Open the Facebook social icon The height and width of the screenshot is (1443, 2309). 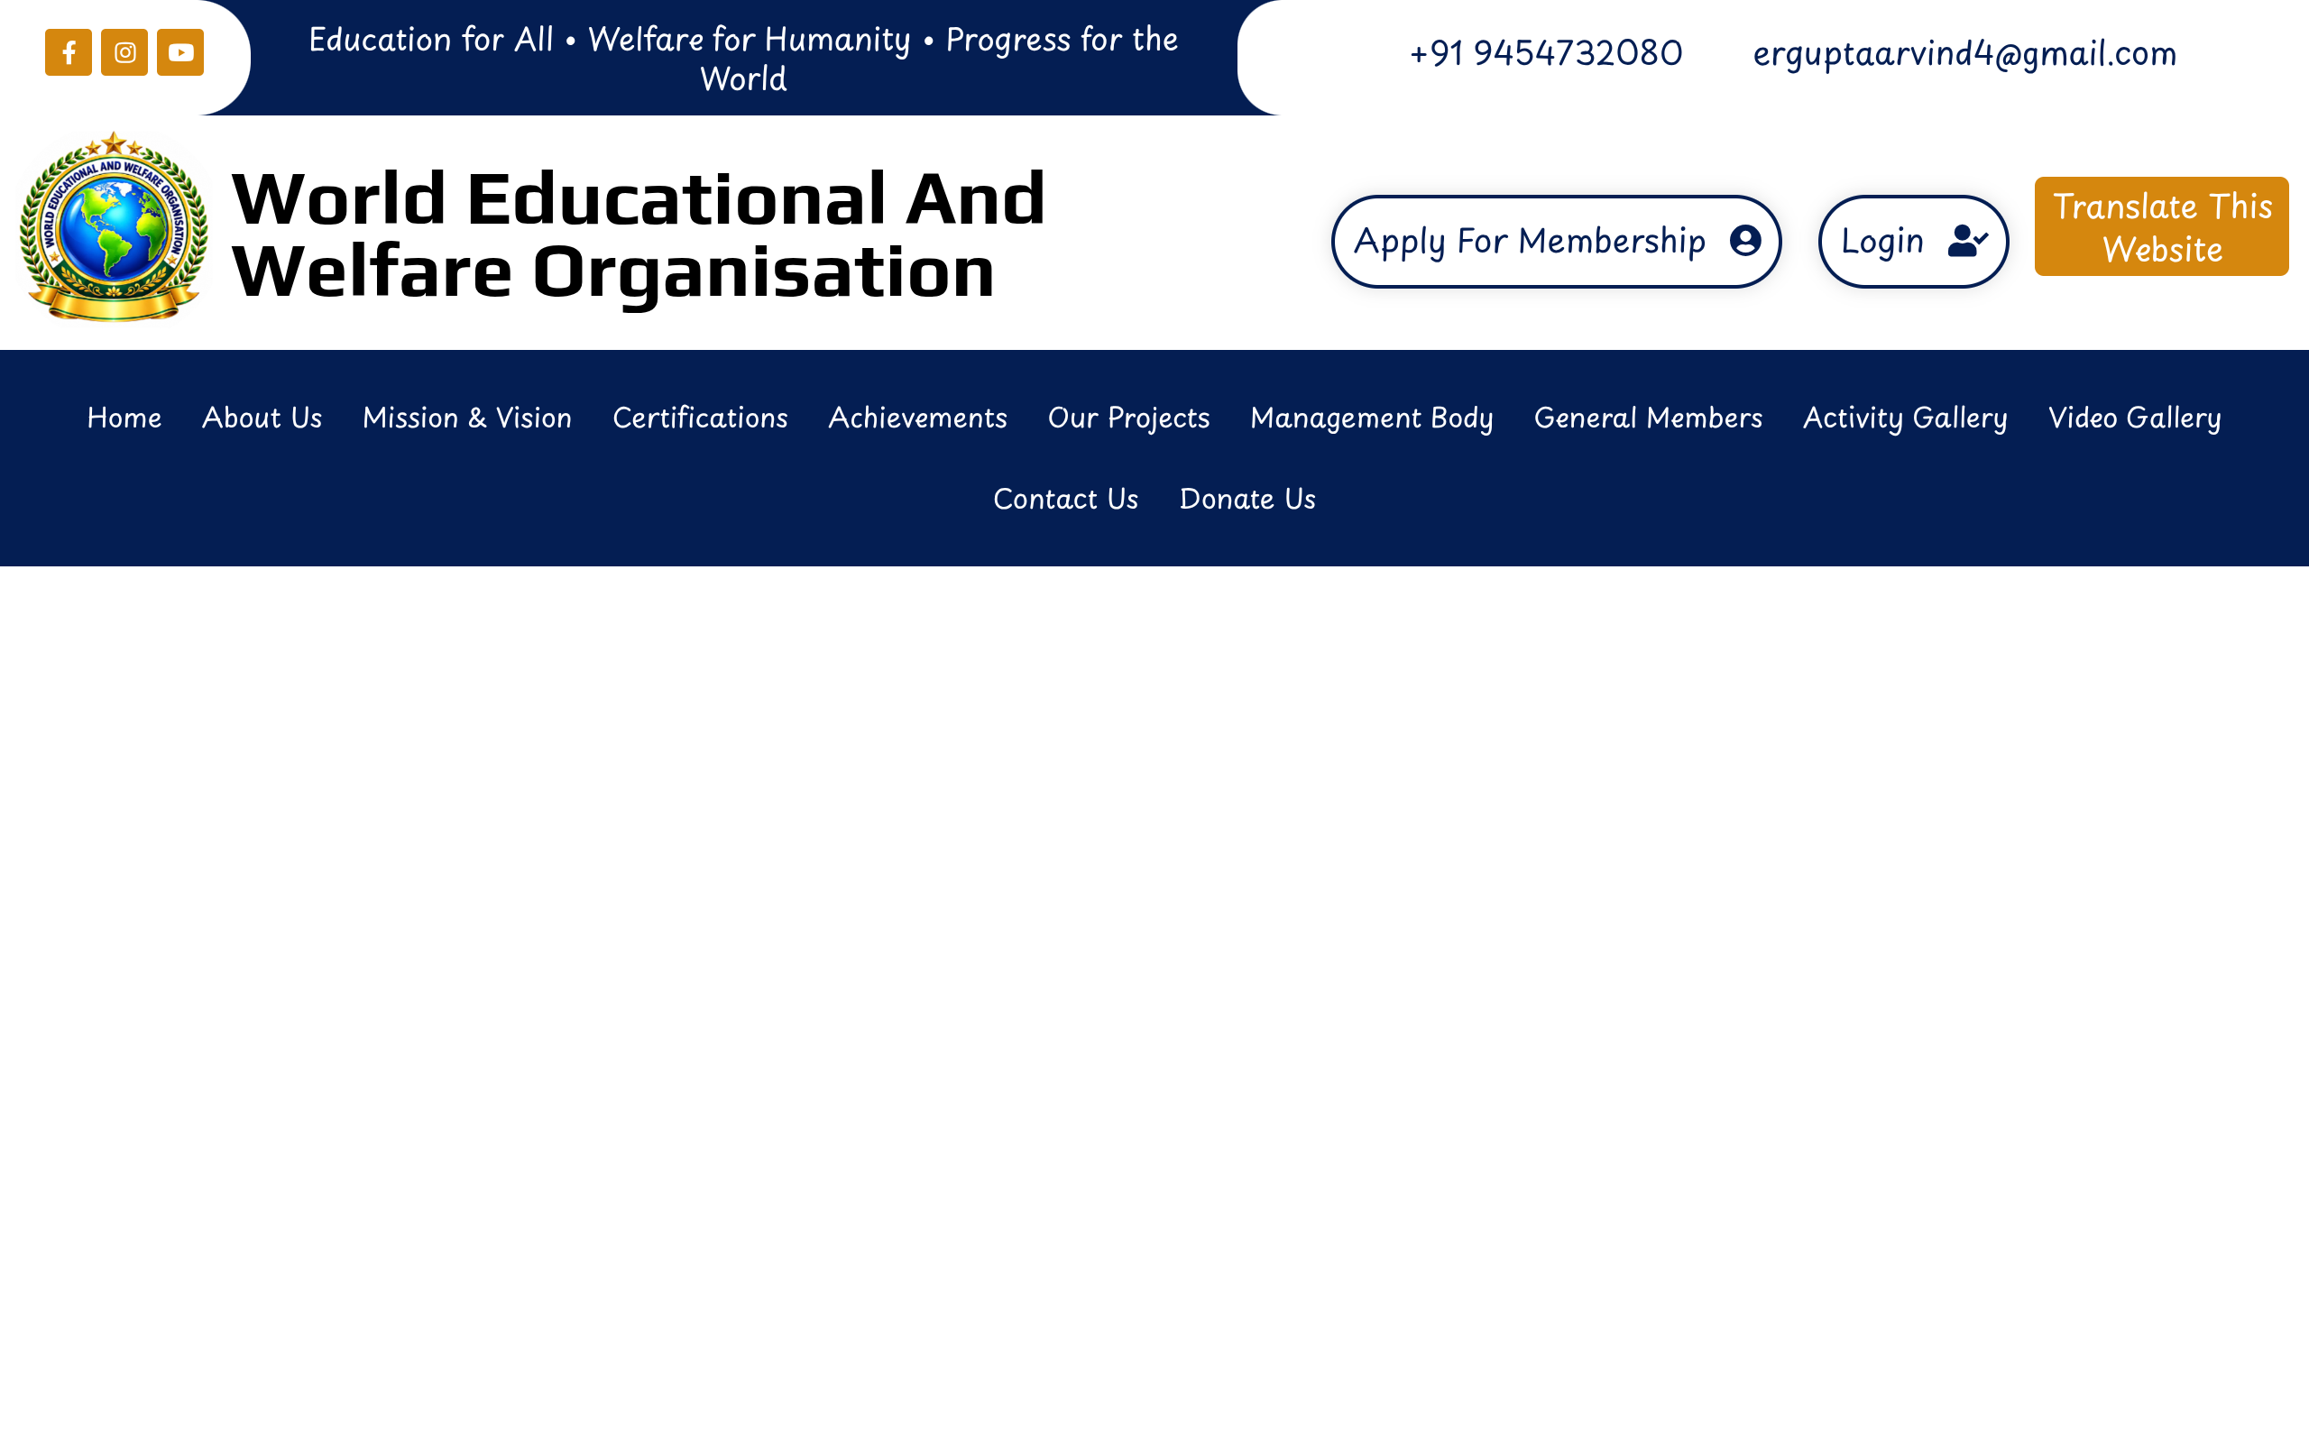[x=68, y=52]
